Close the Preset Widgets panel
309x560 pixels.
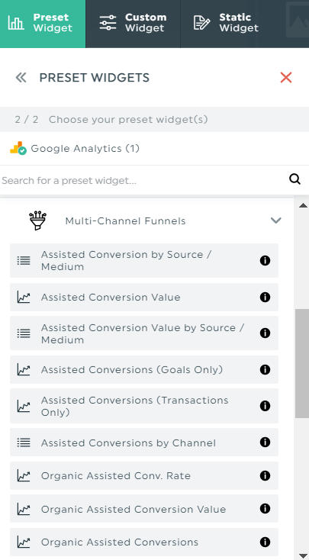[286, 78]
